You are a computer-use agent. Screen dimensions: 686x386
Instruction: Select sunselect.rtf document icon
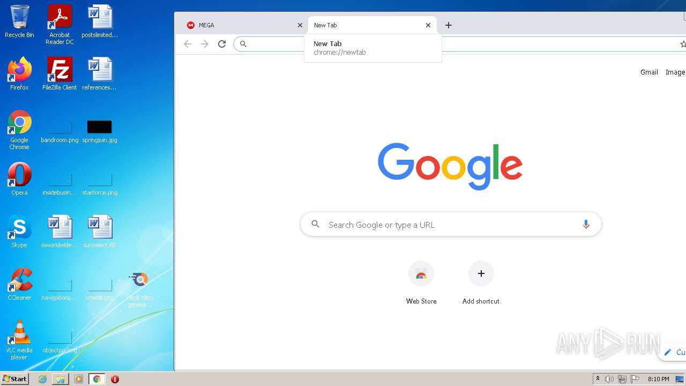click(100, 232)
